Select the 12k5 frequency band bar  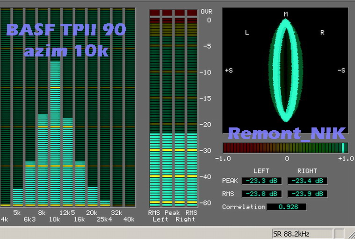(67, 161)
